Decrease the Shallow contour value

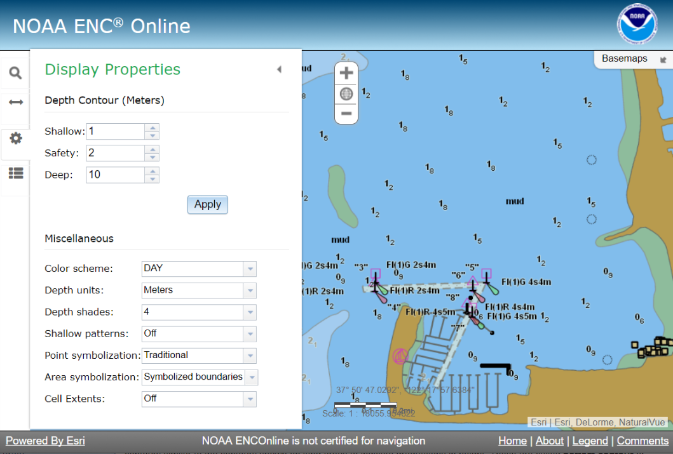153,135
